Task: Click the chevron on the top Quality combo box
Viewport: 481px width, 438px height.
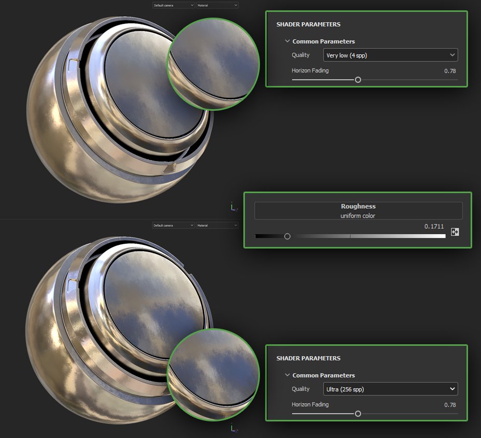Action: tap(453, 55)
